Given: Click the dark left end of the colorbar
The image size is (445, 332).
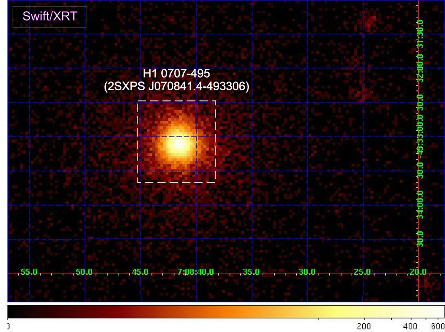Looking at the screenshot, I should tap(15, 312).
